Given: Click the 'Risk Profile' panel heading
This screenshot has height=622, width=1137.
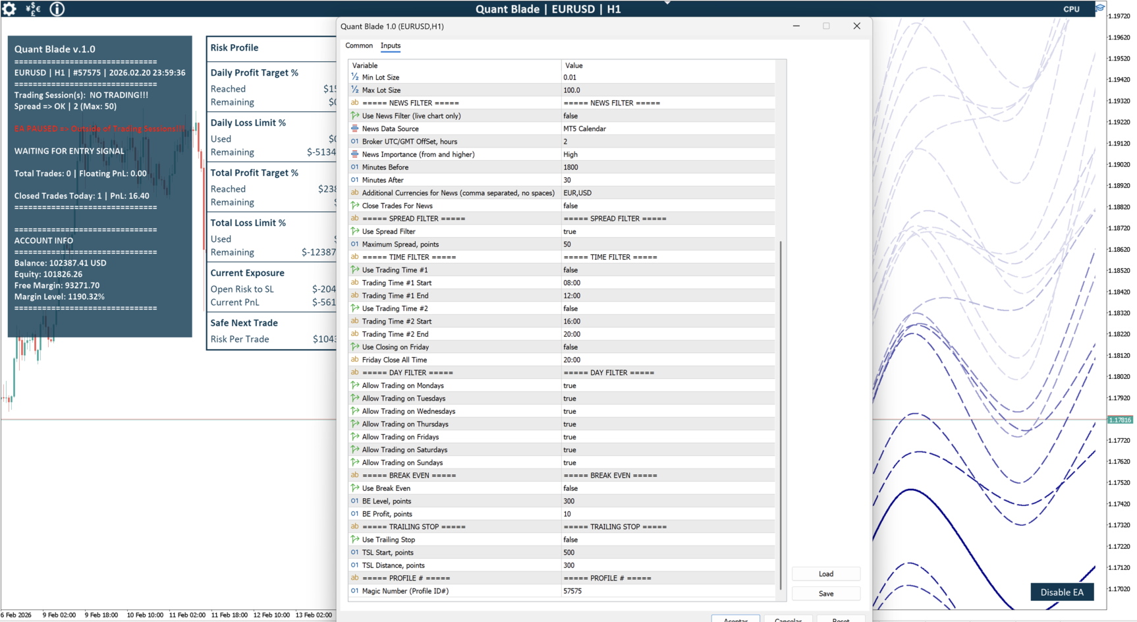Looking at the screenshot, I should pyautogui.click(x=235, y=47).
